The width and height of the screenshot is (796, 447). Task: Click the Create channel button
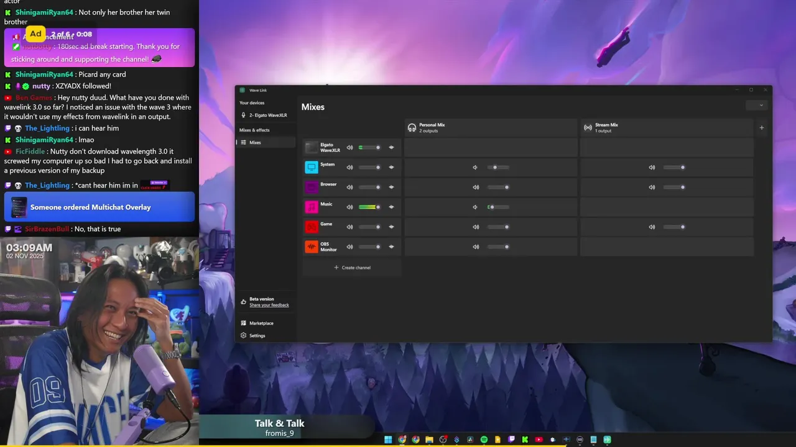pyautogui.click(x=352, y=268)
